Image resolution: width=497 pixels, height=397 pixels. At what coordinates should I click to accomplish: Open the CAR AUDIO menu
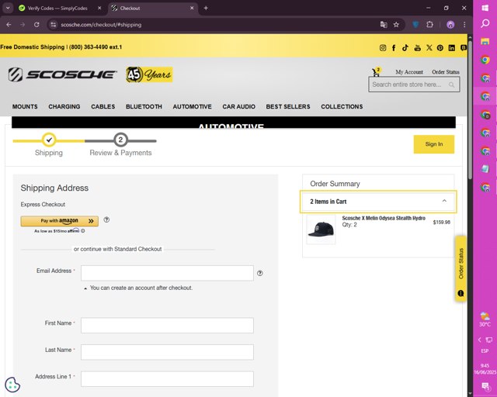pyautogui.click(x=238, y=107)
